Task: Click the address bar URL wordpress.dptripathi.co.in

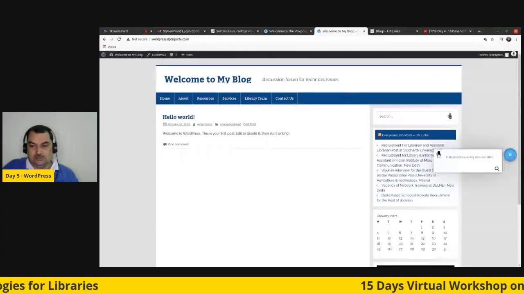Action: (x=170, y=39)
